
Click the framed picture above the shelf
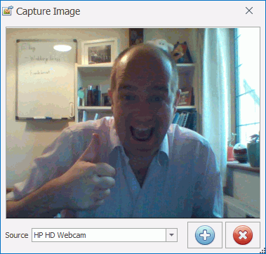click(x=100, y=52)
